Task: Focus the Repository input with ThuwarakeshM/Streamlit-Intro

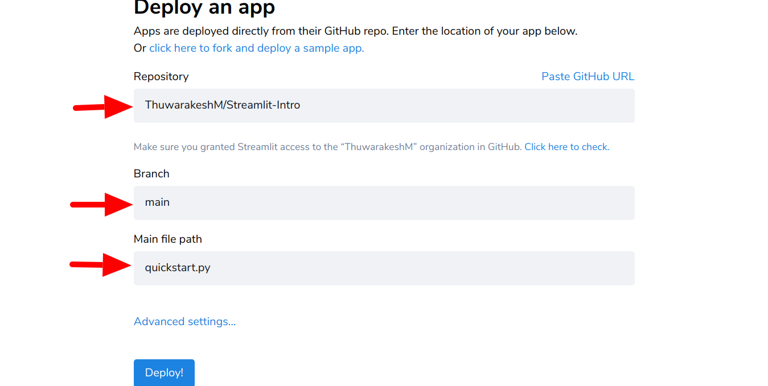Action: point(384,106)
